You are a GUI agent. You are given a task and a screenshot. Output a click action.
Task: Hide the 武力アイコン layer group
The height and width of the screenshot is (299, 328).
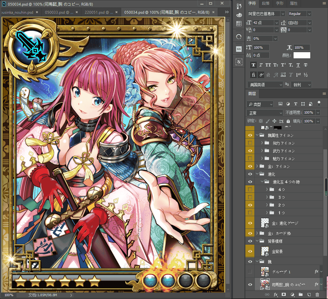pos(250,151)
